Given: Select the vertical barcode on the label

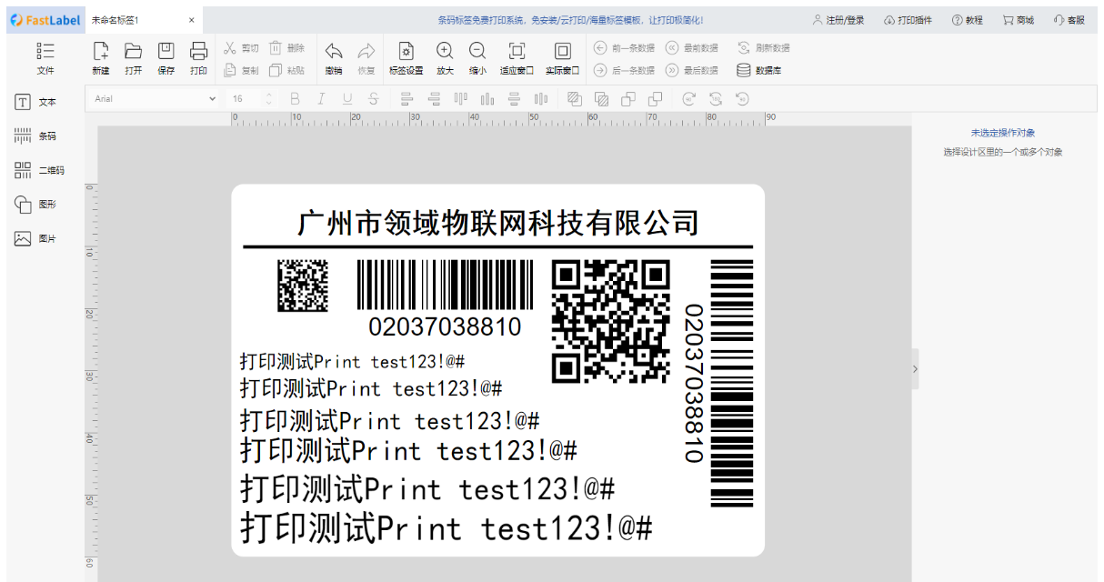Looking at the screenshot, I should 732,382.
